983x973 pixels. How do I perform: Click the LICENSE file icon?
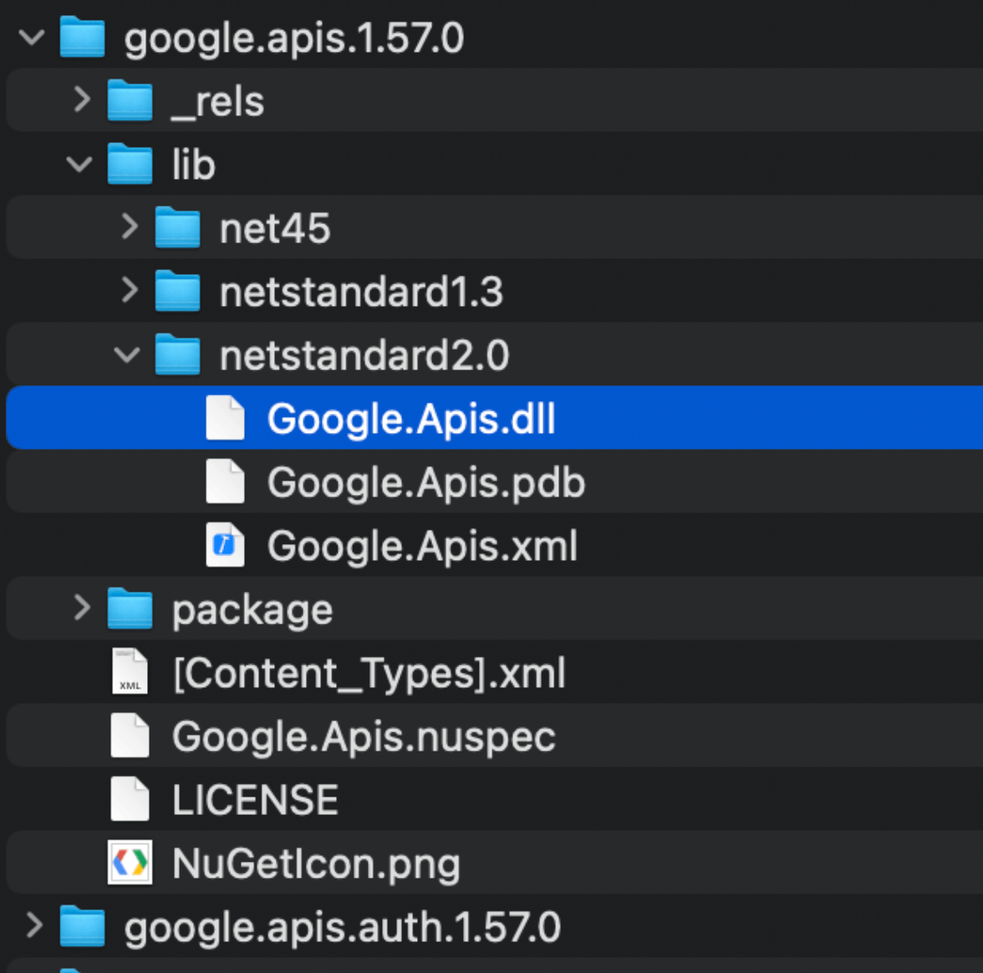(130, 799)
